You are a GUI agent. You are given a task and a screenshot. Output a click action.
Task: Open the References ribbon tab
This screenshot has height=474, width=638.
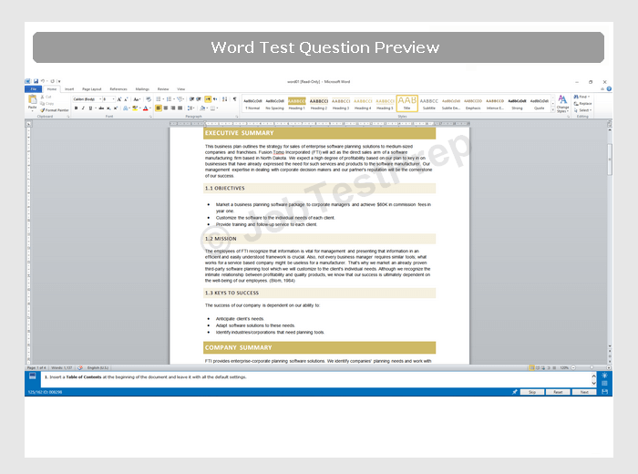click(118, 89)
